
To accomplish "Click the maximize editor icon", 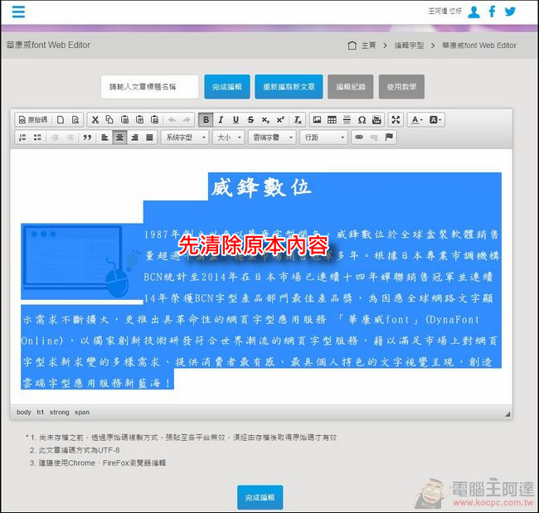I will click(x=396, y=119).
